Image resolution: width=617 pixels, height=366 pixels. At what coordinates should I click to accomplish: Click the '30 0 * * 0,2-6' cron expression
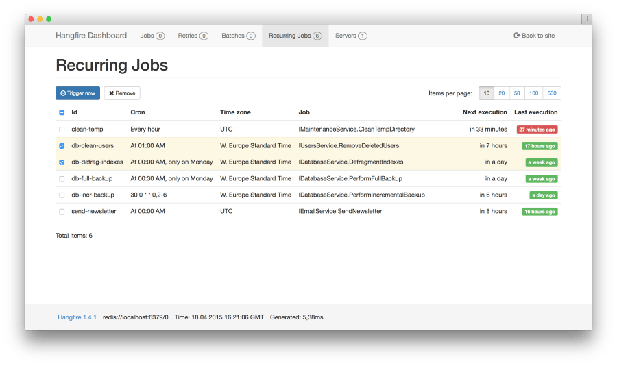pyautogui.click(x=148, y=195)
